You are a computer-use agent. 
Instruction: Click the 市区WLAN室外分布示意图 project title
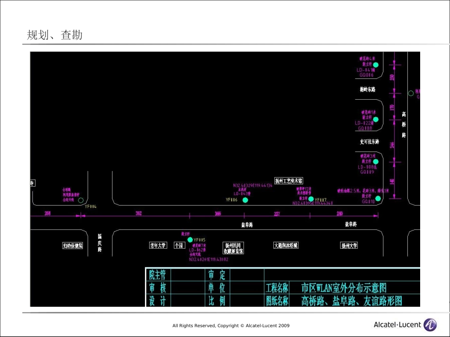coord(344,287)
